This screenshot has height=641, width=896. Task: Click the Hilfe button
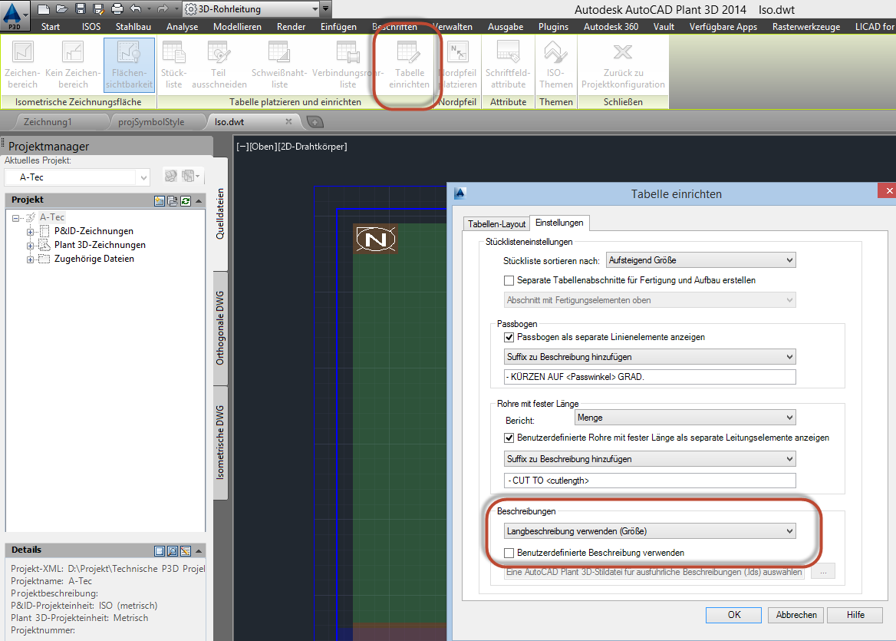point(855,615)
